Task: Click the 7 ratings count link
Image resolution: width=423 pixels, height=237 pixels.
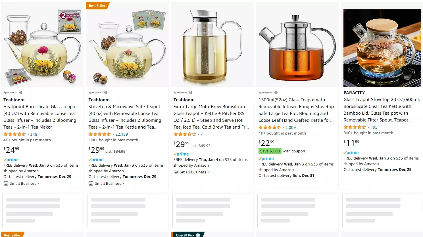Action: tap(201, 134)
